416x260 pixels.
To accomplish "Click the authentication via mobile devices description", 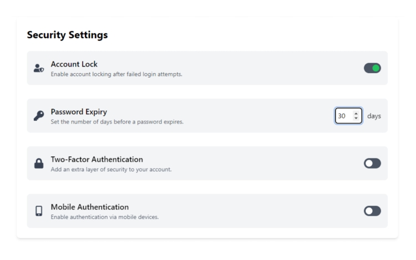I will 105,217.
